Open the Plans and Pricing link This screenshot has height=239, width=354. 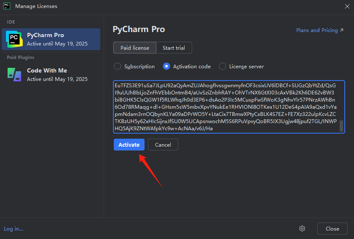coord(317,30)
